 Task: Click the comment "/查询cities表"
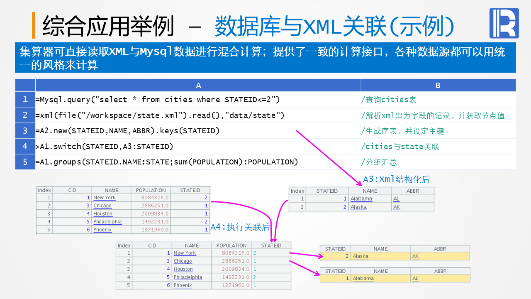389,100
